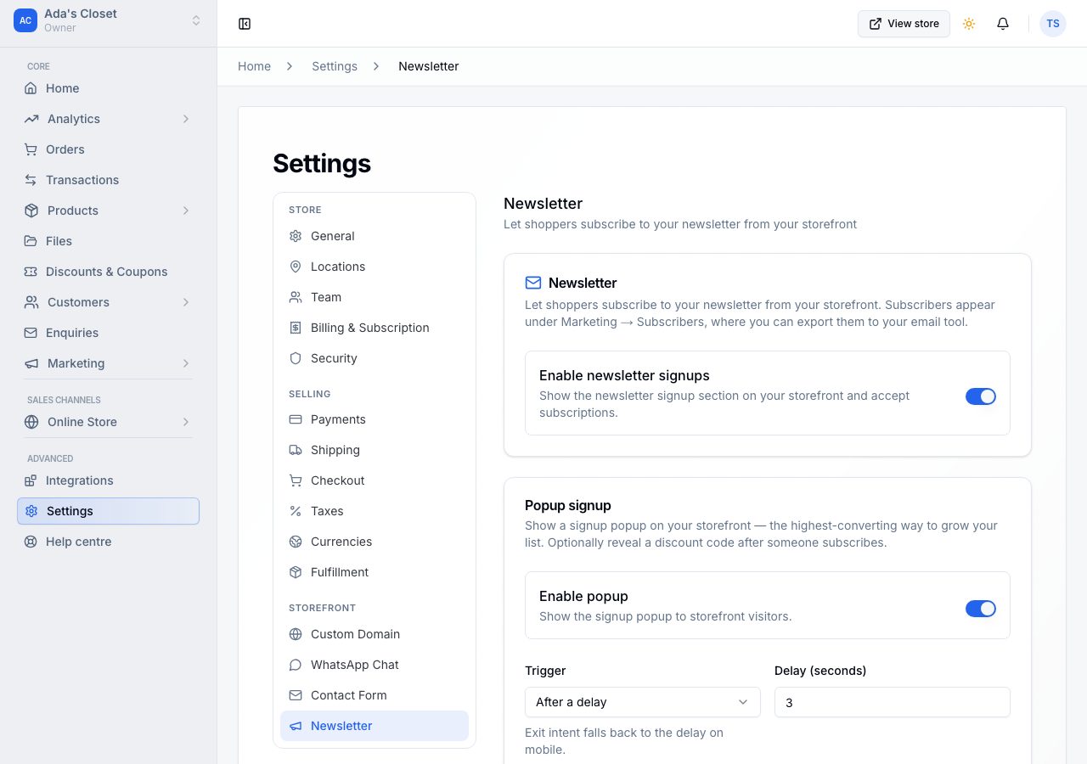Click the Online Store globe icon
1087x764 pixels.
(31, 422)
